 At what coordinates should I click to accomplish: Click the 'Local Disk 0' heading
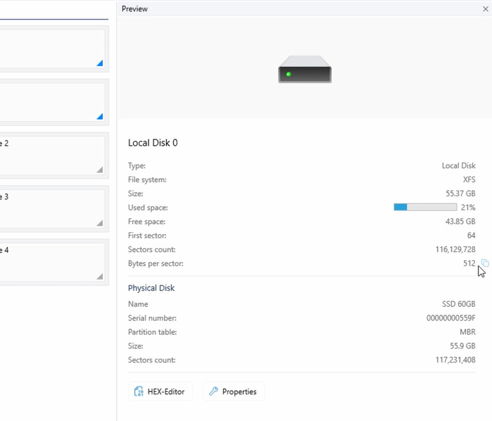tap(153, 143)
